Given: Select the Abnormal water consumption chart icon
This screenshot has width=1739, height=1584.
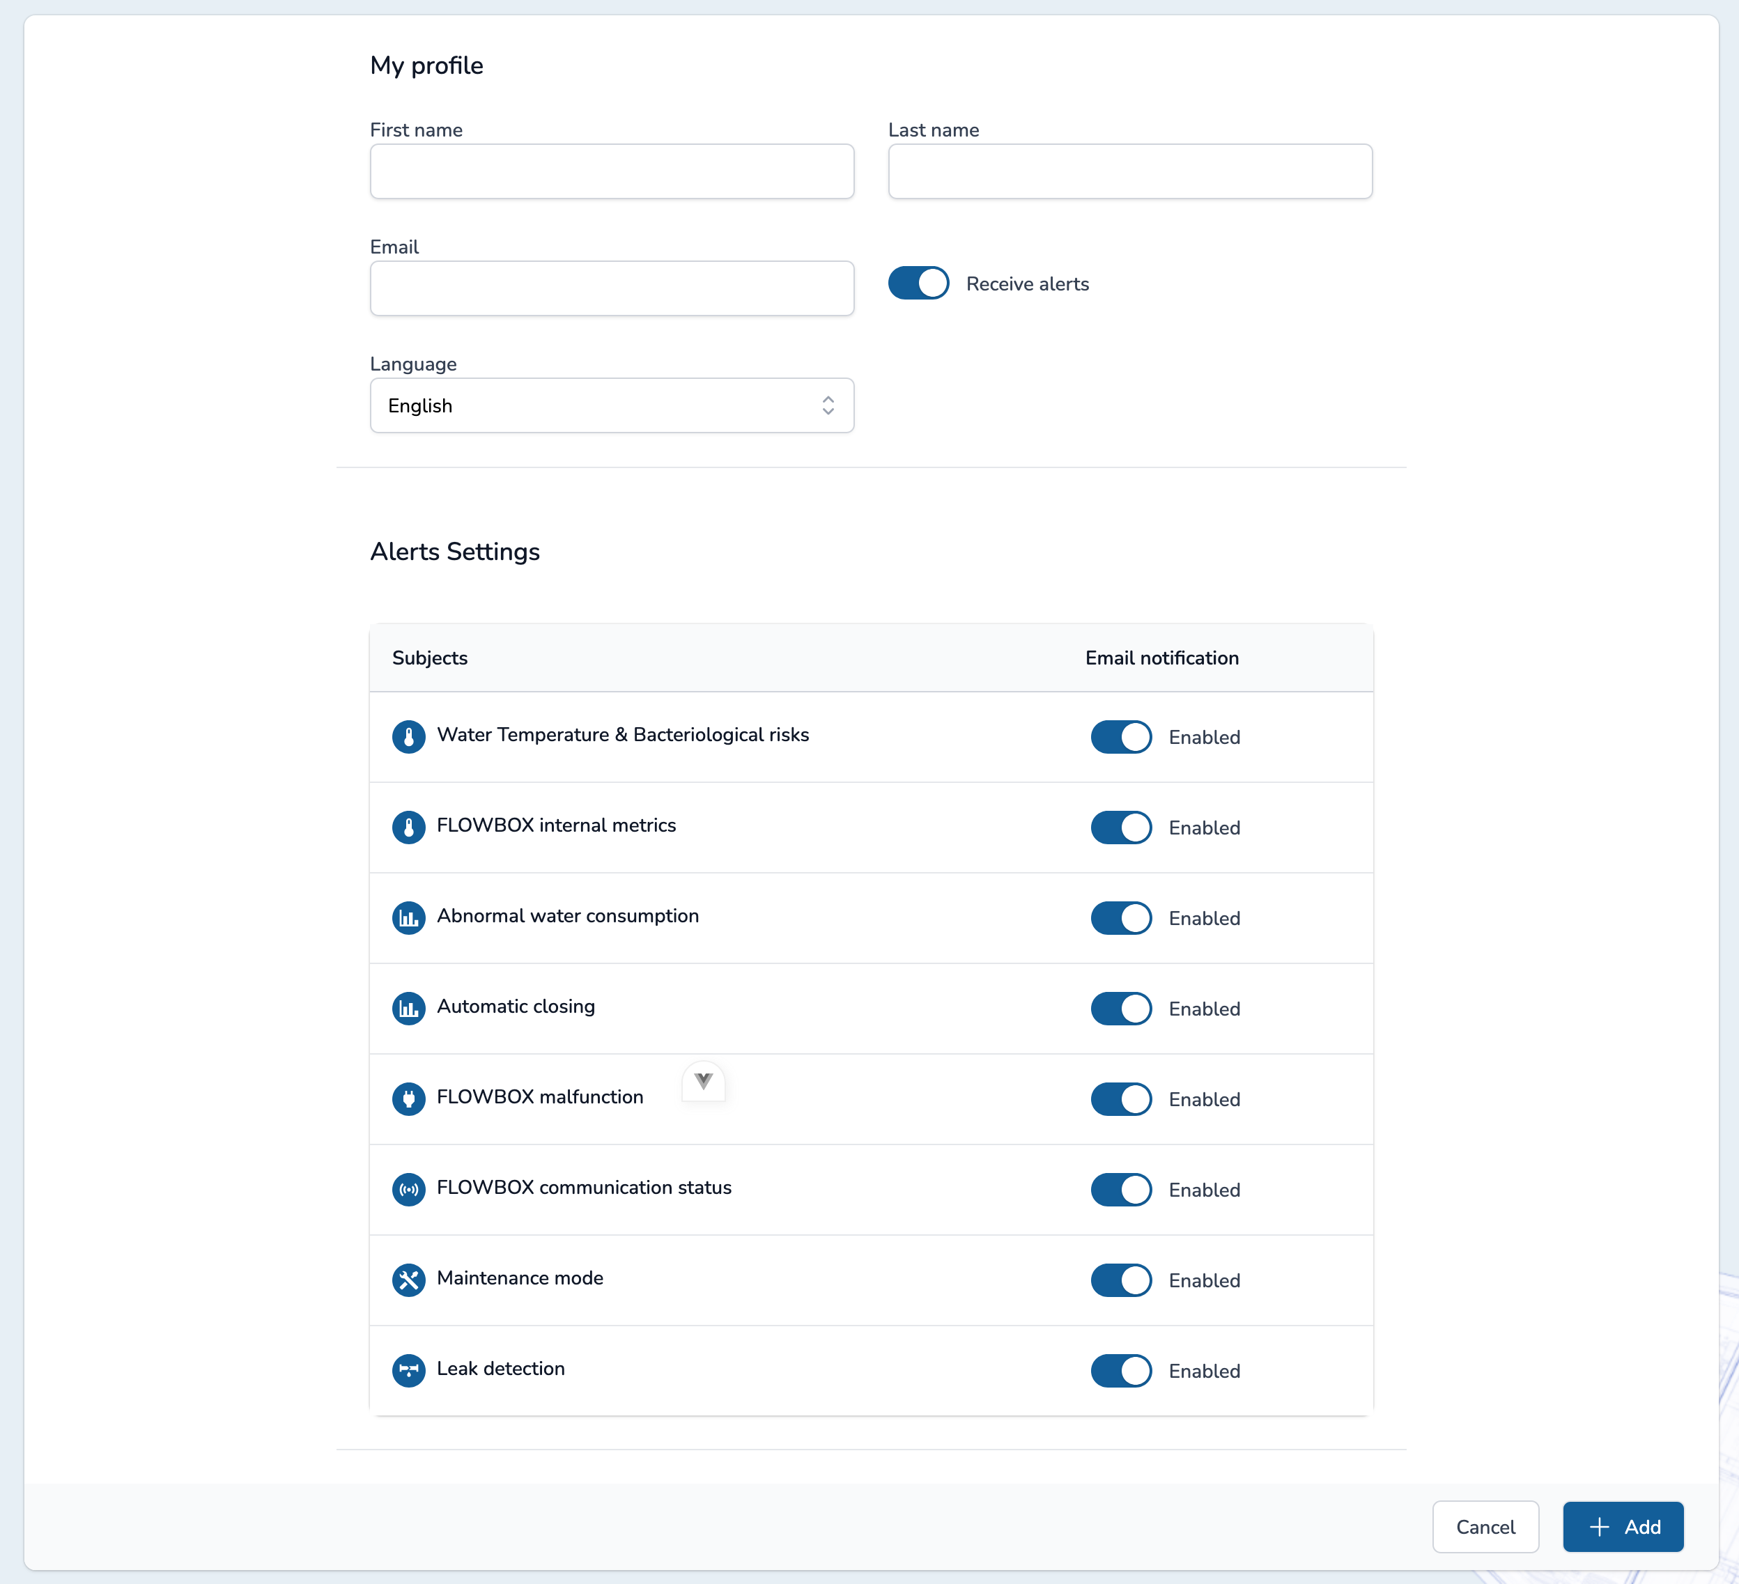Looking at the screenshot, I should point(409,917).
